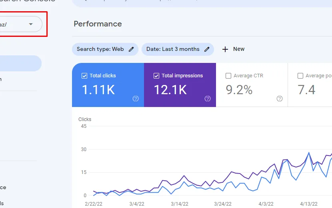Click the Clicks axis label
Viewport: 332px width, 208px height.
tap(85, 119)
